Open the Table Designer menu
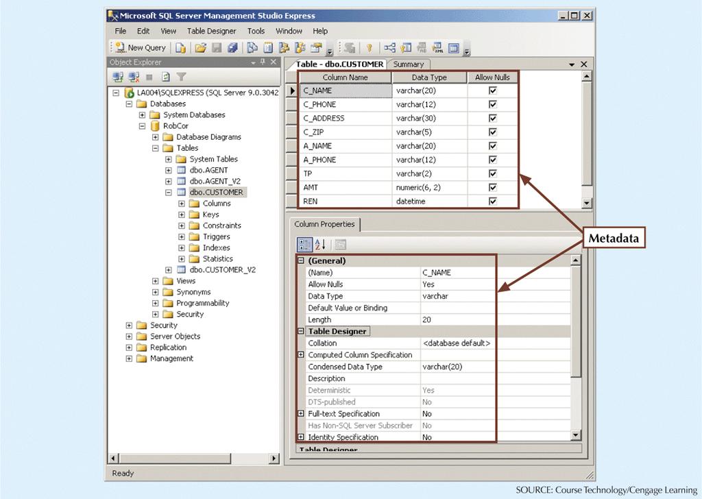Image resolution: width=702 pixels, height=499 pixels. (x=211, y=31)
